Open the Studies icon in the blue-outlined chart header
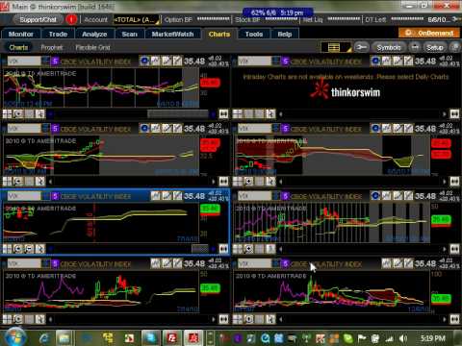Image resolution: width=462 pixels, height=346 pixels. (155, 196)
